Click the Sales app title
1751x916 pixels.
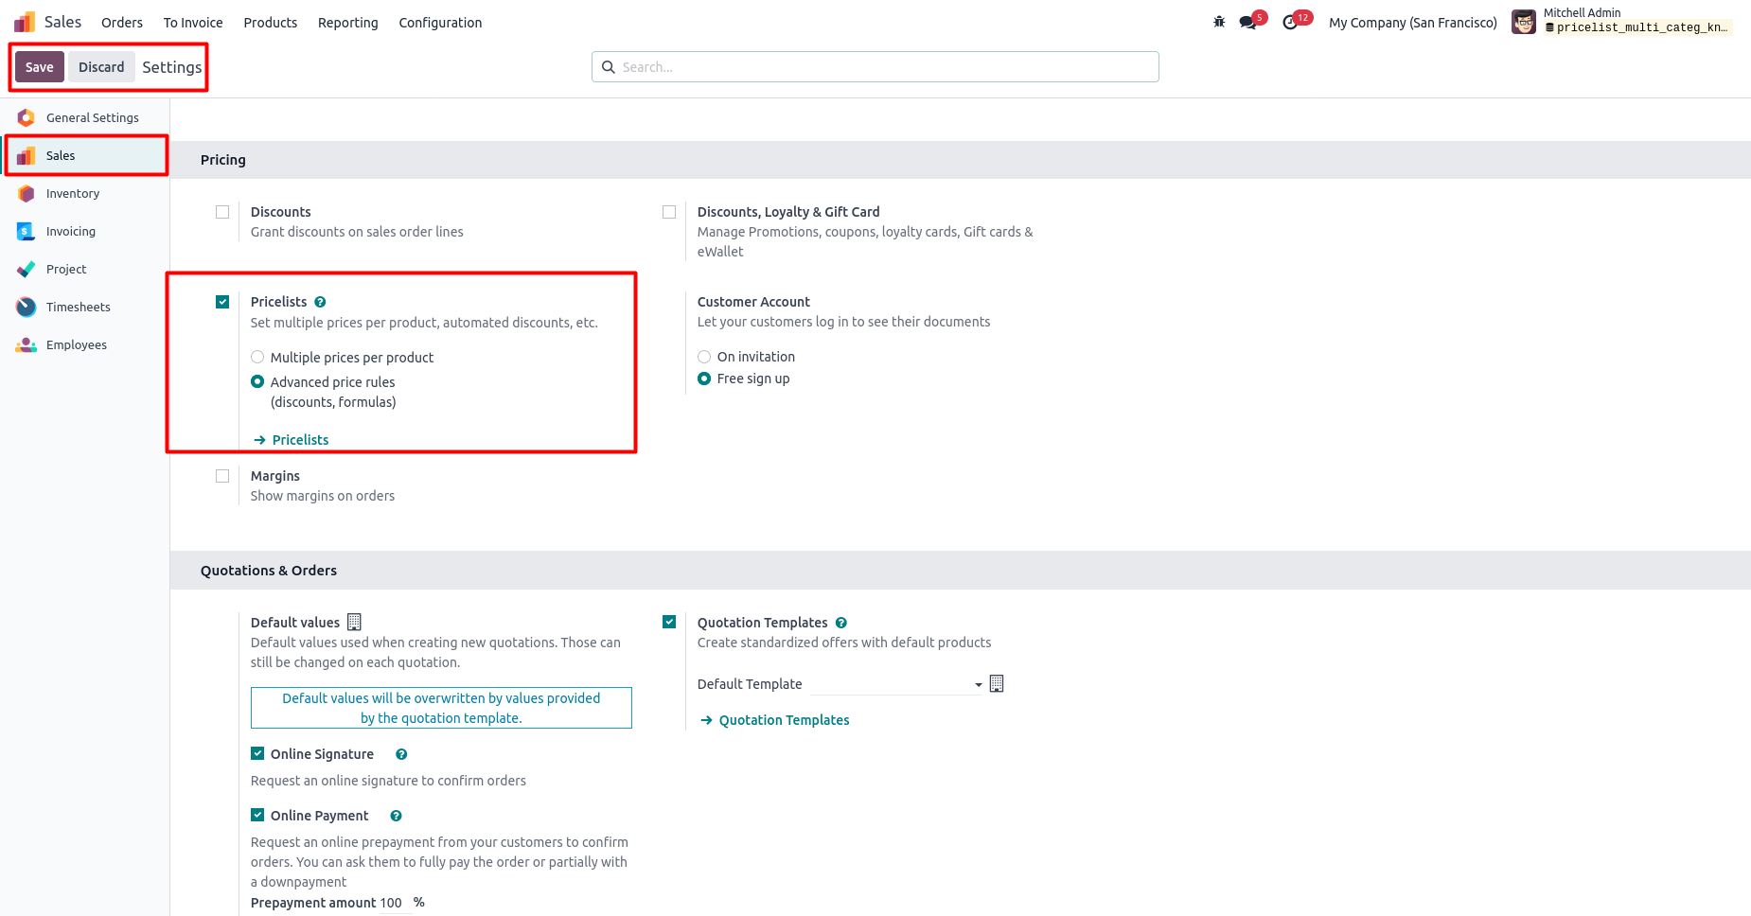point(63,22)
